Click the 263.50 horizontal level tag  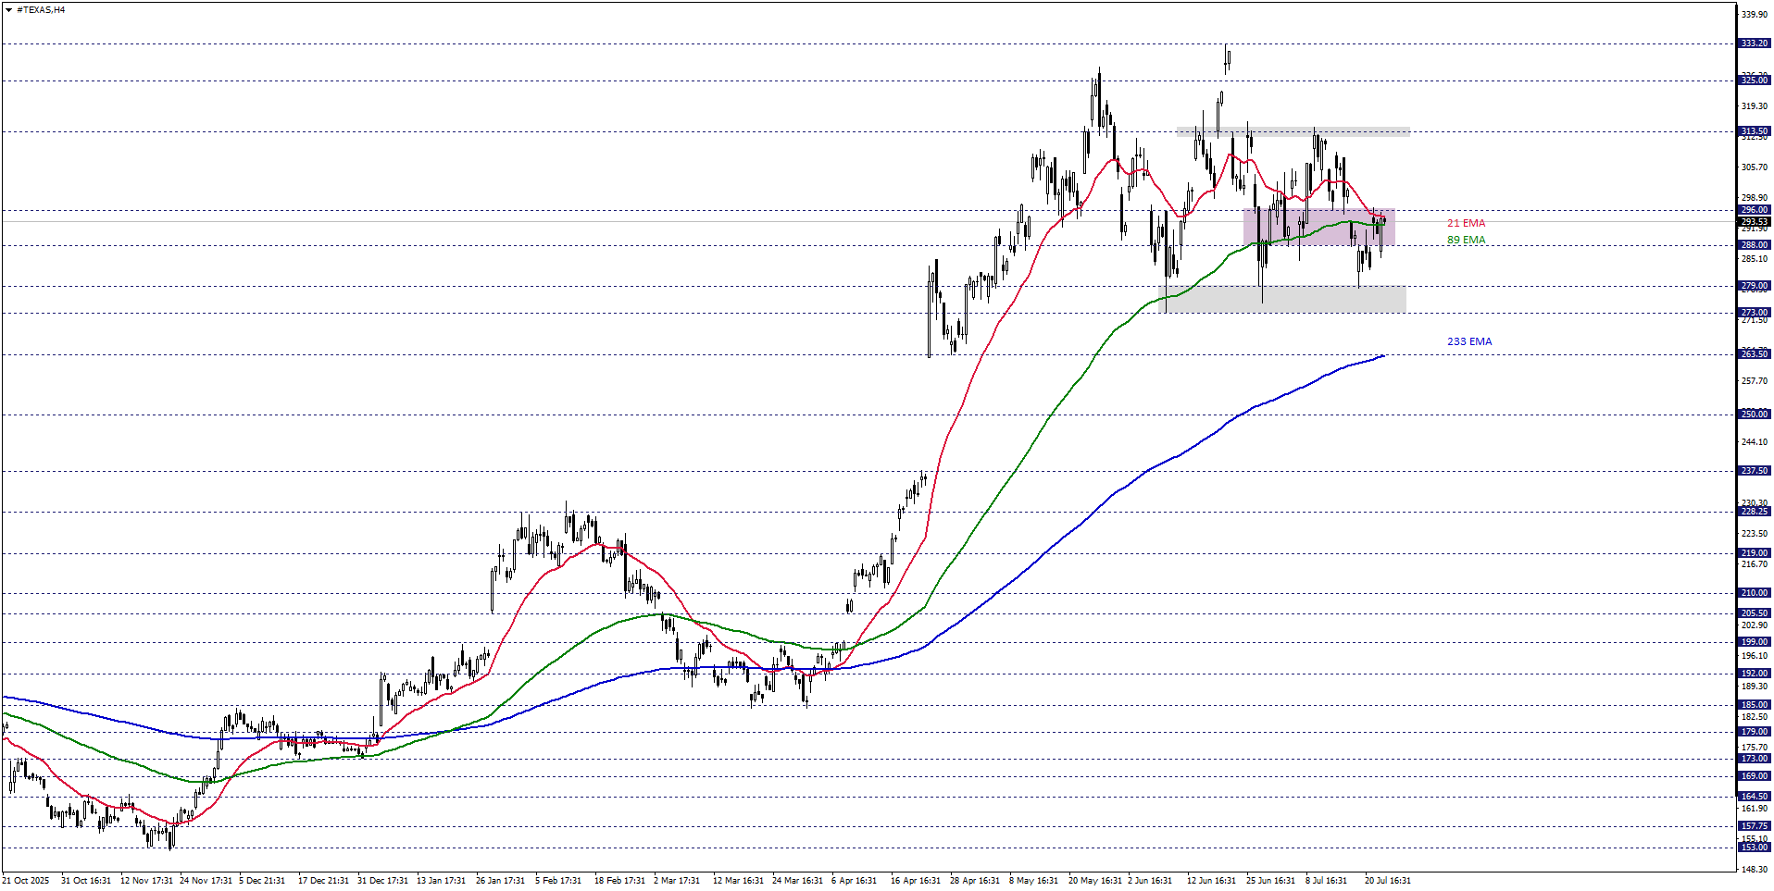[1754, 354]
